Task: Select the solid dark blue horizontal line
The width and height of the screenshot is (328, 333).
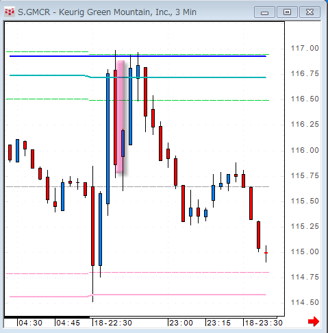Action: [x=138, y=56]
